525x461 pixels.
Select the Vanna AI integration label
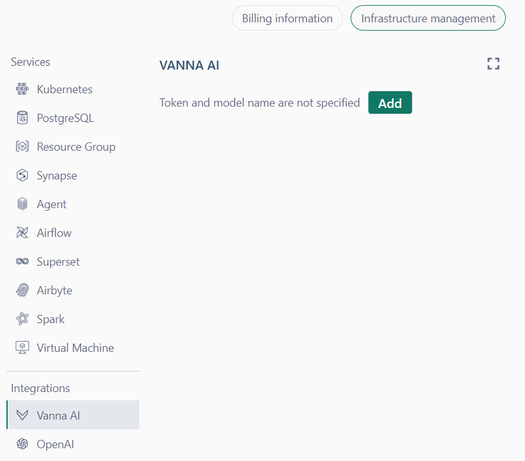(58, 416)
